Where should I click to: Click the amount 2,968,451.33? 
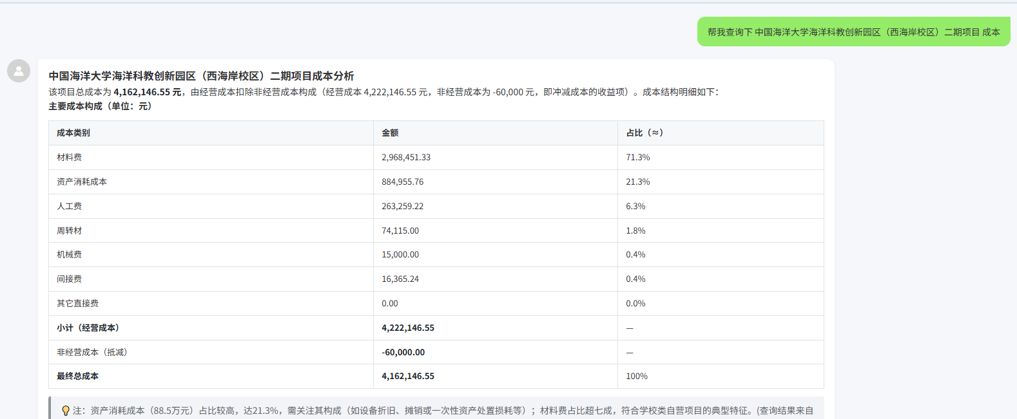coord(406,157)
